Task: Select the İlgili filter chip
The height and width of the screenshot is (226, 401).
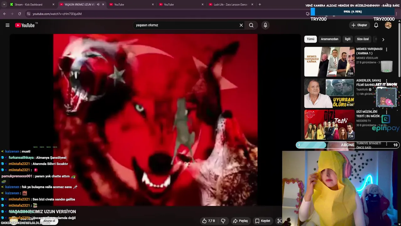Action: click(x=348, y=39)
